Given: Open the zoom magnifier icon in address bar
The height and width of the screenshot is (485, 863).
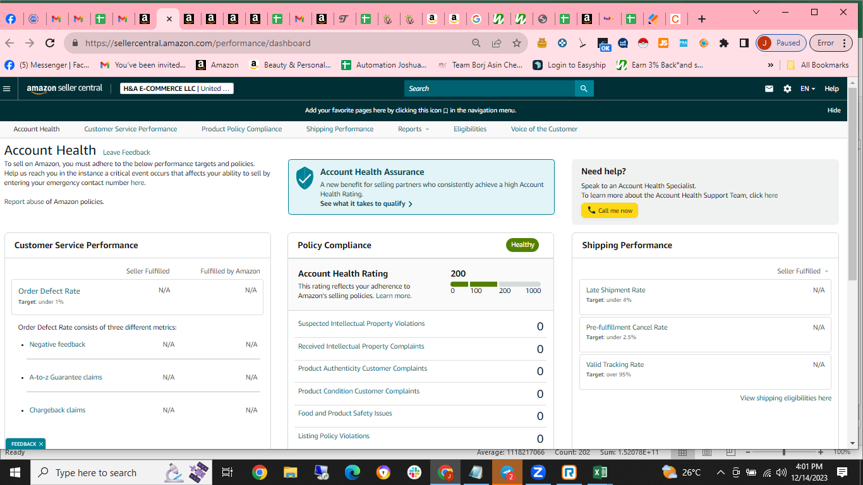Looking at the screenshot, I should [476, 43].
